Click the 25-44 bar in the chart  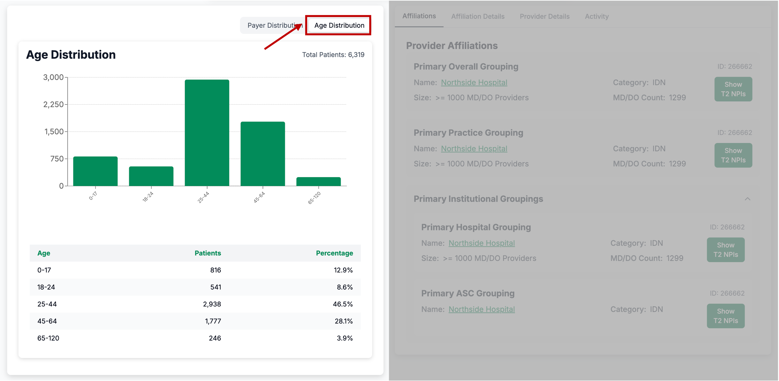[x=207, y=133]
